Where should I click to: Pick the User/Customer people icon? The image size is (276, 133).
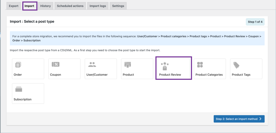click(92, 64)
